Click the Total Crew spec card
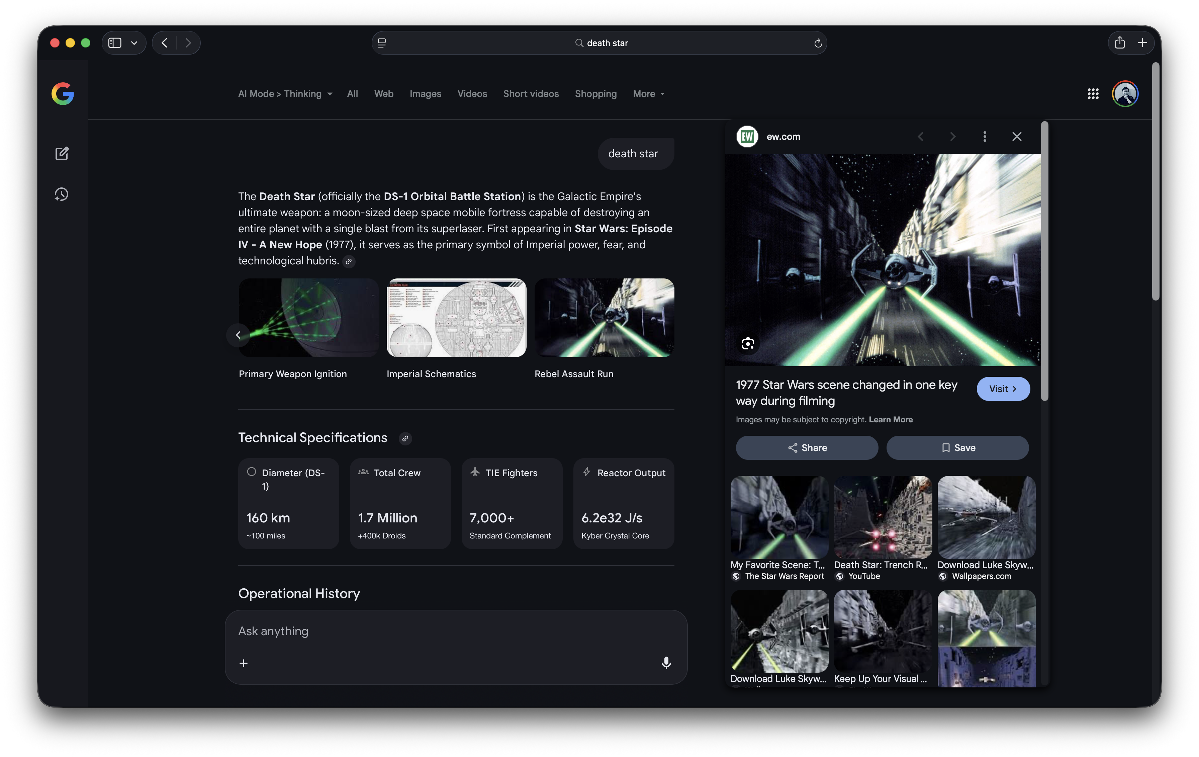This screenshot has height=757, width=1199. (400, 504)
